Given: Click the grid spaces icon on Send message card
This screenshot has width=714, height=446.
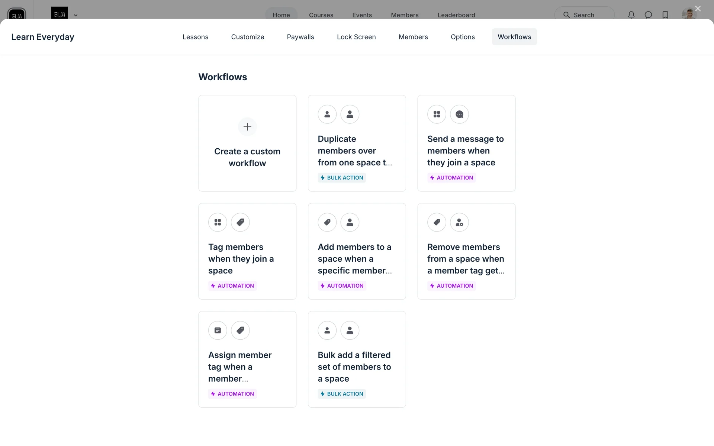Looking at the screenshot, I should coord(437,114).
